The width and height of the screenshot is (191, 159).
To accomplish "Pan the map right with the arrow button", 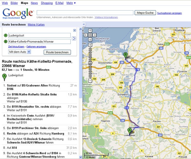I will pos(95,35).
